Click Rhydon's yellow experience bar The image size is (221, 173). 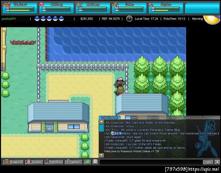(162, 10)
